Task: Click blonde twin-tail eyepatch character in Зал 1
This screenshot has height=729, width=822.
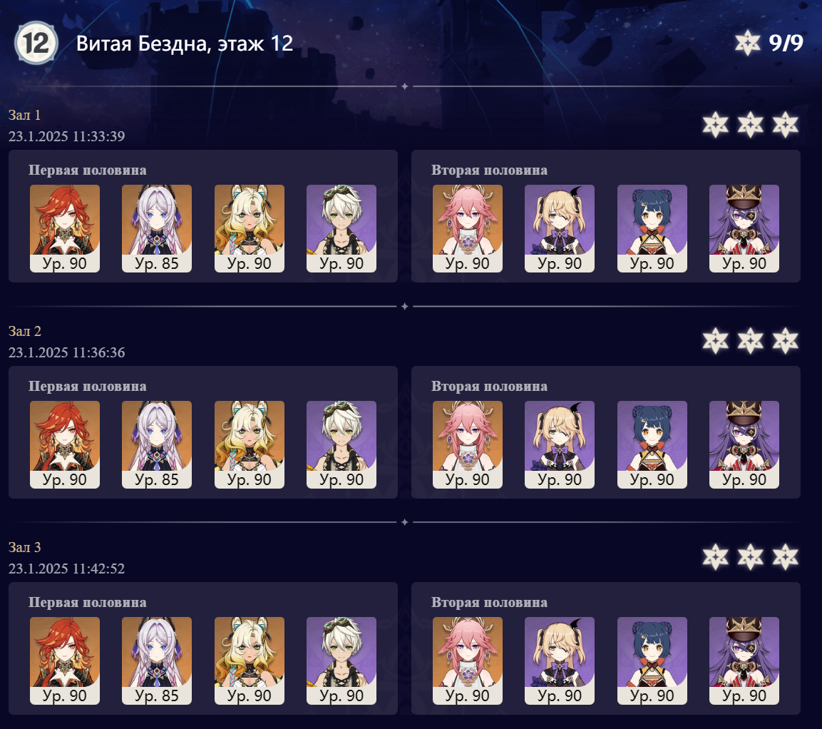Action: pos(560,228)
